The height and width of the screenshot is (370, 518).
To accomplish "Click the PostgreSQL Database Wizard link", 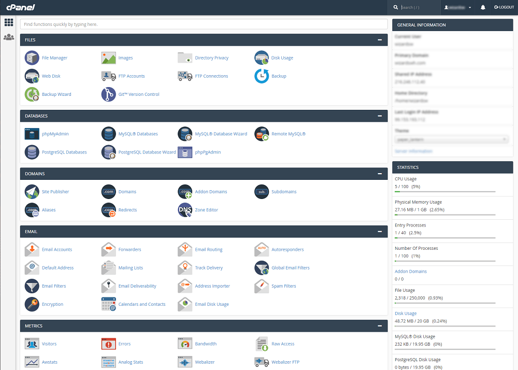I will point(147,152).
